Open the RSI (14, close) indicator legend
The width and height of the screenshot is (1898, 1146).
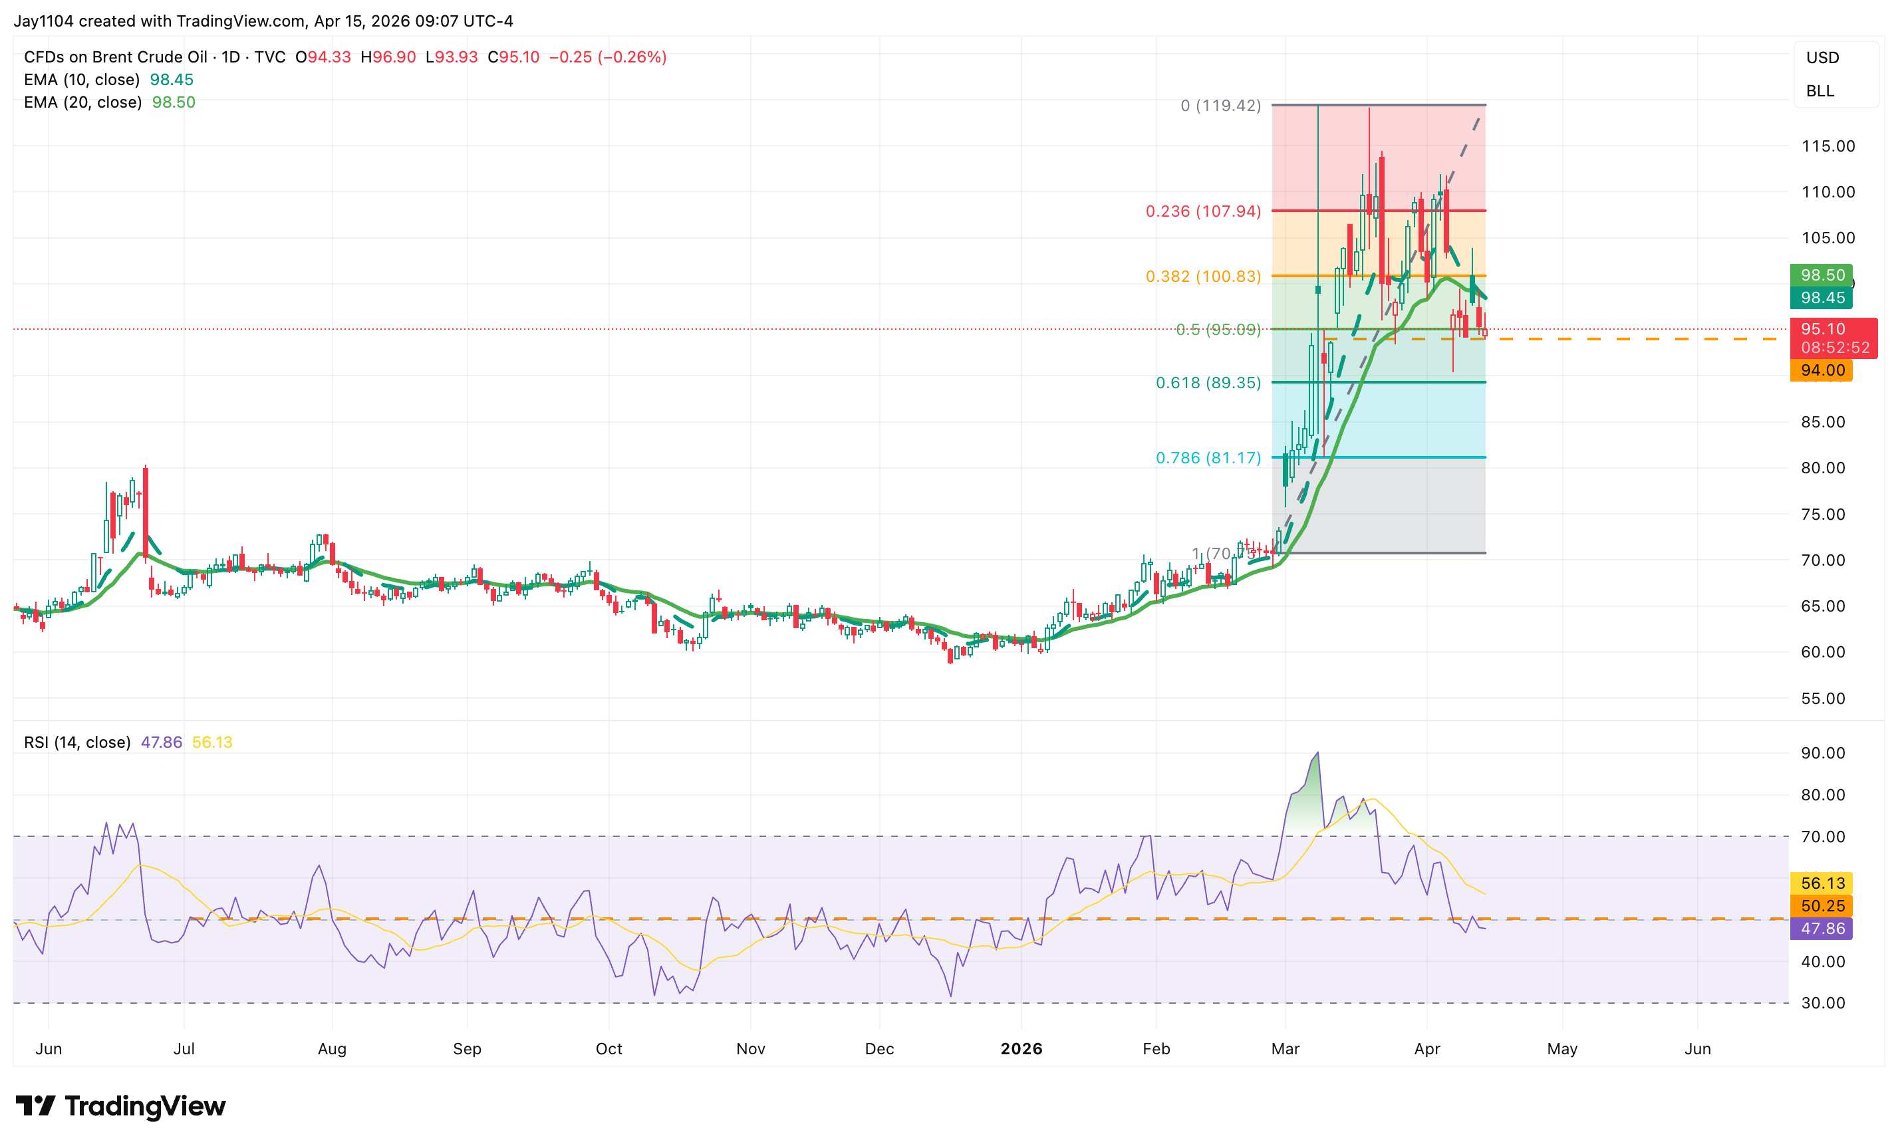[x=76, y=742]
